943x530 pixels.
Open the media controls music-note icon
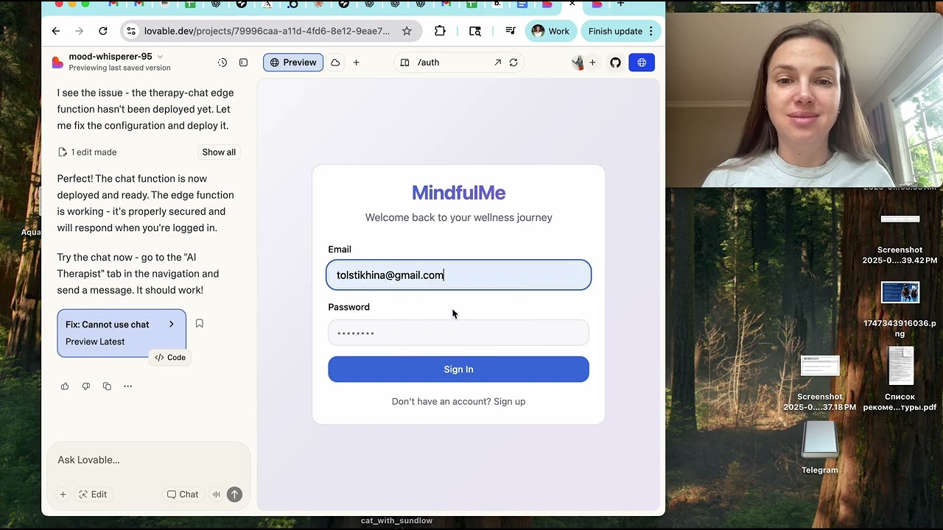click(510, 31)
